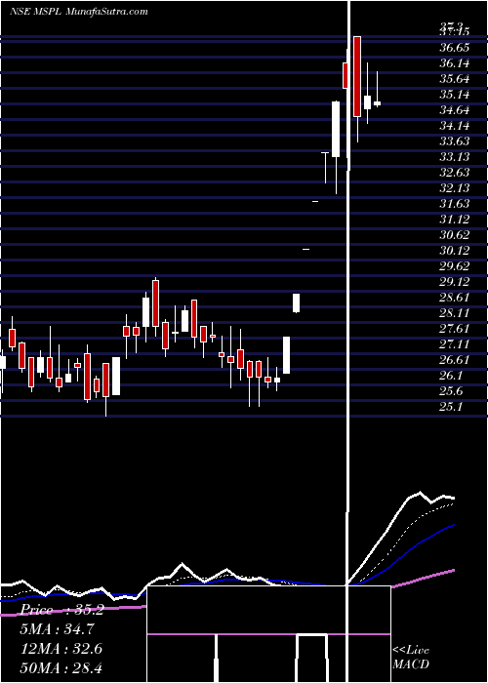This screenshot has width=488, height=683.
Task: Click the 30.62 price axis label
Action: pyautogui.click(x=455, y=235)
